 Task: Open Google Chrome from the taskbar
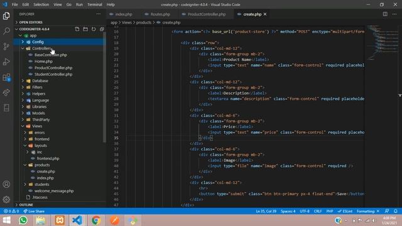coord(96,220)
